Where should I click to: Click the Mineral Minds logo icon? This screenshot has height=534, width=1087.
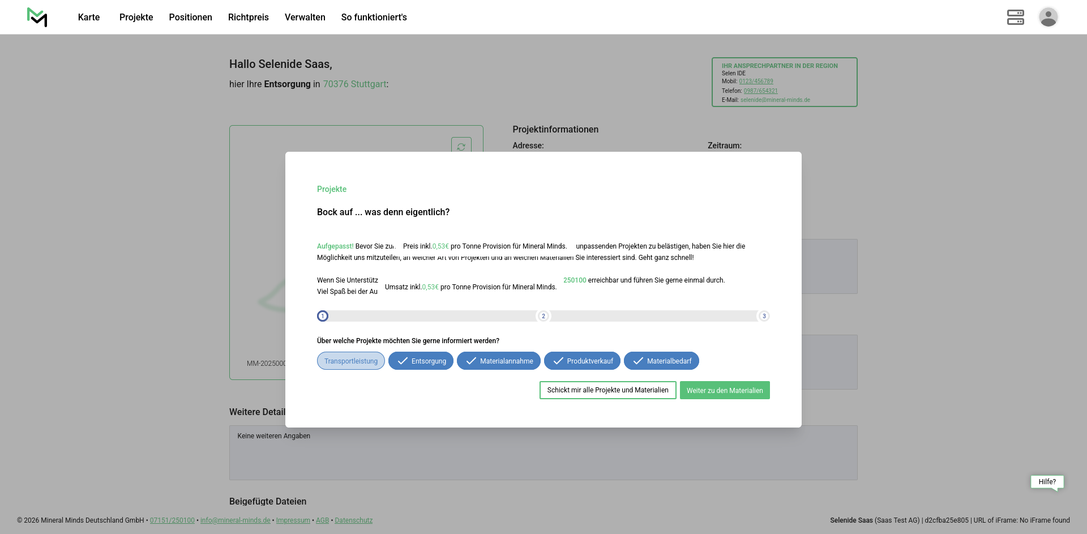37,18
